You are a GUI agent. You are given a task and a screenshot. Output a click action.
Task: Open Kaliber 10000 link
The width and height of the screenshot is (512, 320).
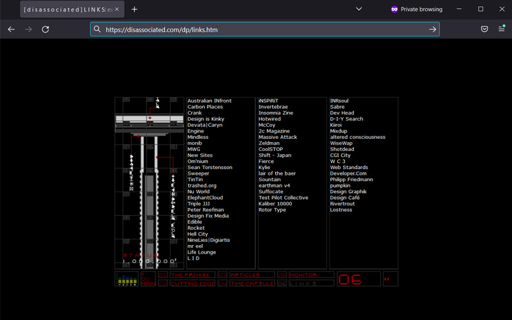coord(275,204)
